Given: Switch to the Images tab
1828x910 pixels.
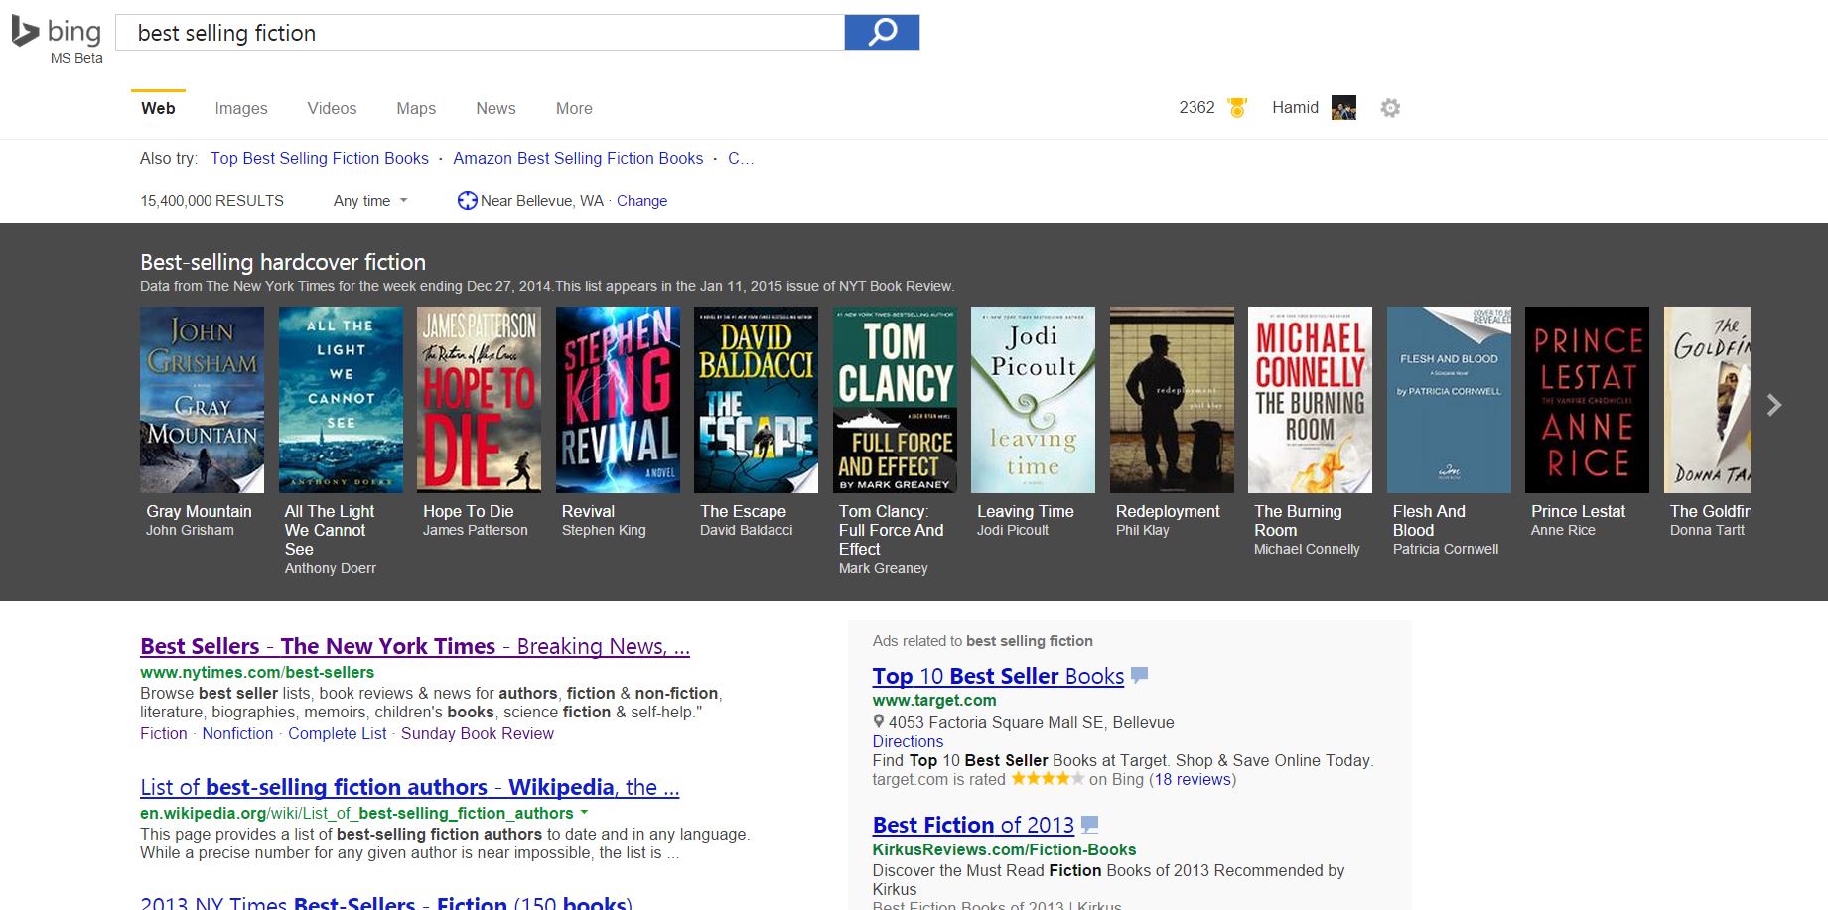Looking at the screenshot, I should click(241, 108).
